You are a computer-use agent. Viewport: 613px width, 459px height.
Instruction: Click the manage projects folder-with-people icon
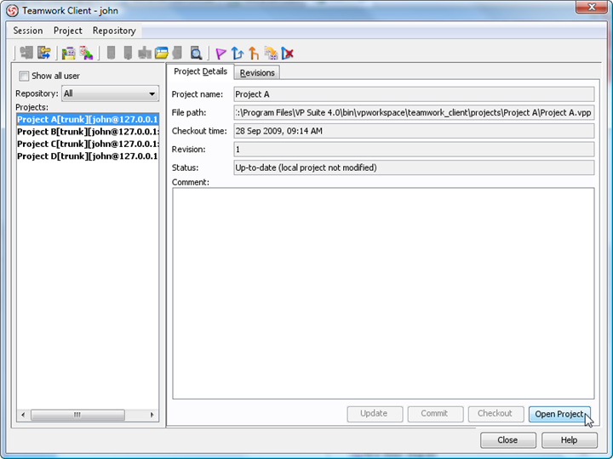[x=68, y=53]
